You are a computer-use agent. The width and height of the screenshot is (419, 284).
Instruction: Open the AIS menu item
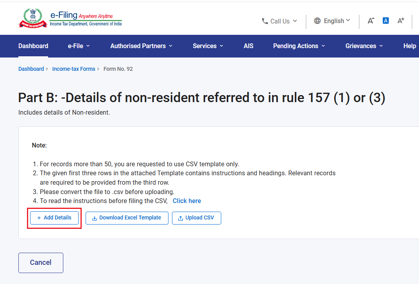[x=249, y=46]
